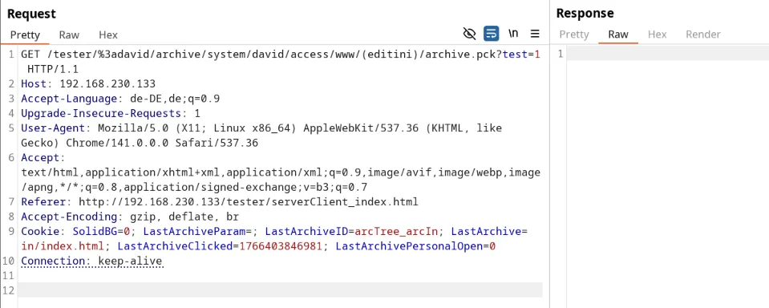Click the Accept header name on line 6
769x308 pixels.
tap(40, 157)
